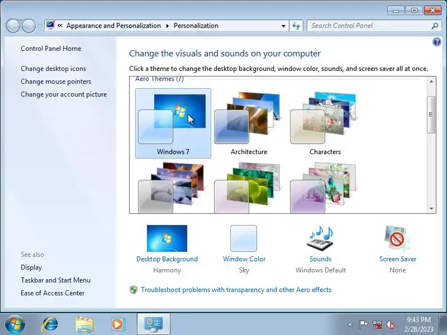The height and width of the screenshot is (335, 447).
Task: Open the recent pages dropdown arrow
Action: point(40,26)
